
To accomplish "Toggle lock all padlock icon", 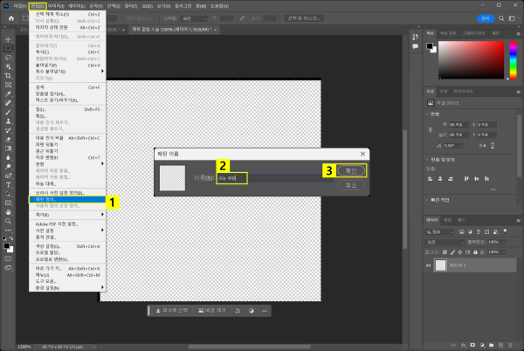I will tap(475, 252).
